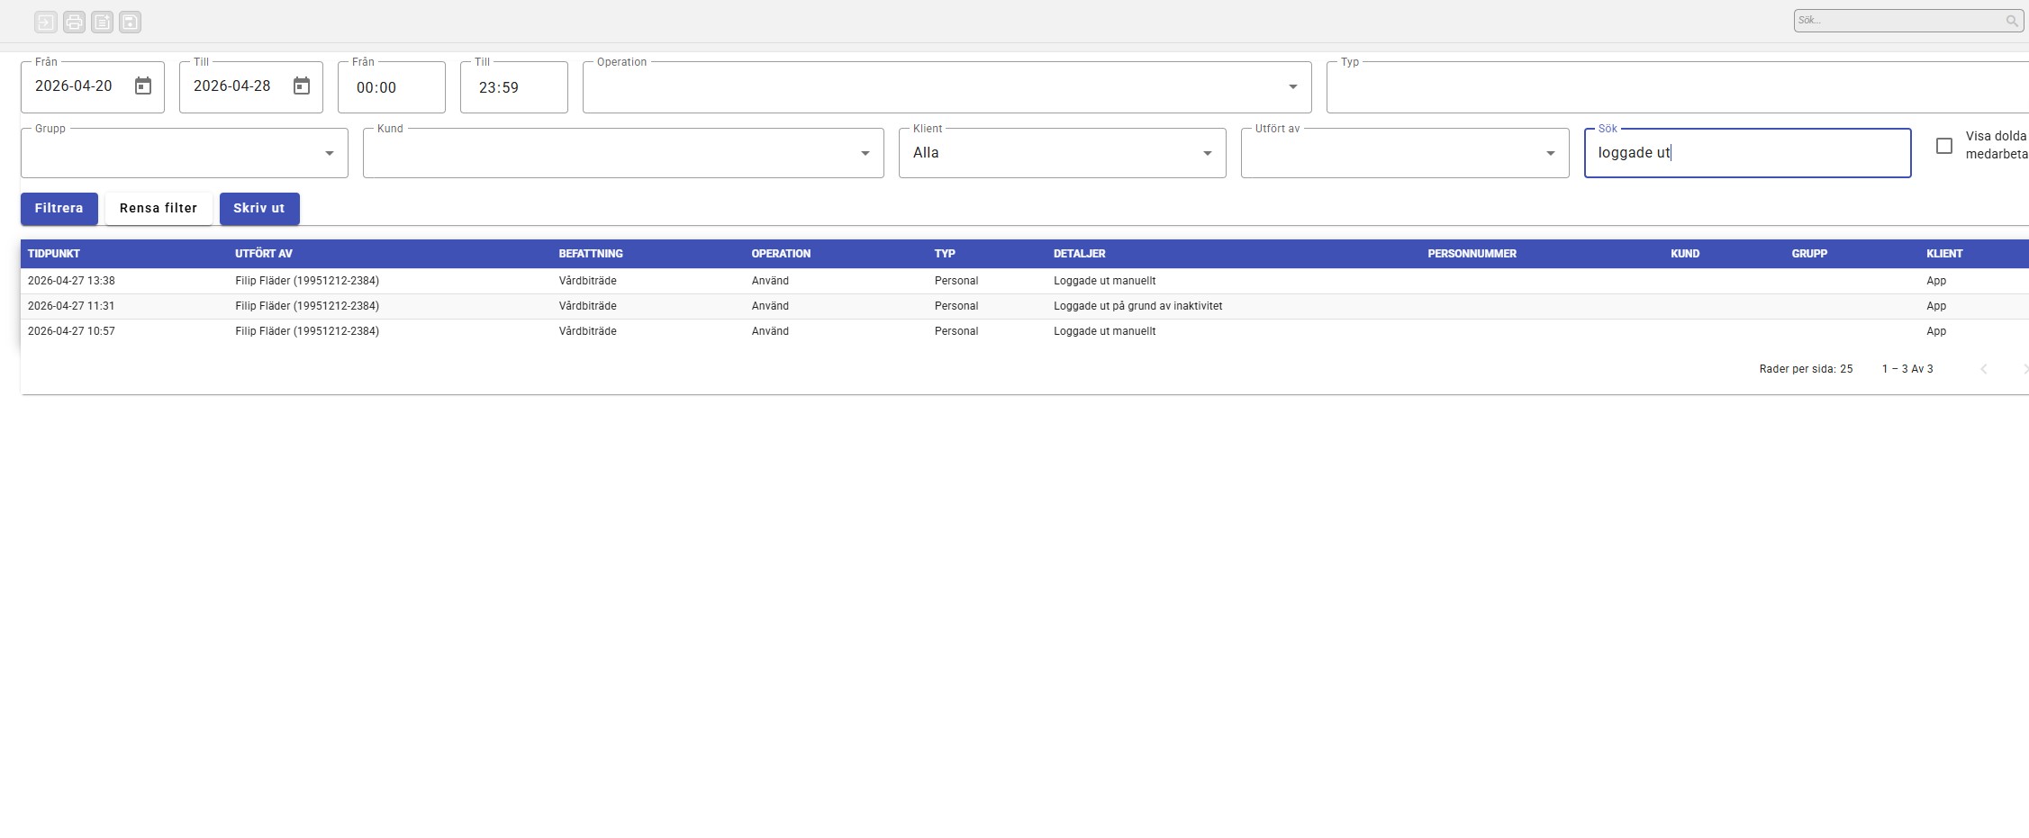Click the new document icon in toolbar

click(x=102, y=22)
